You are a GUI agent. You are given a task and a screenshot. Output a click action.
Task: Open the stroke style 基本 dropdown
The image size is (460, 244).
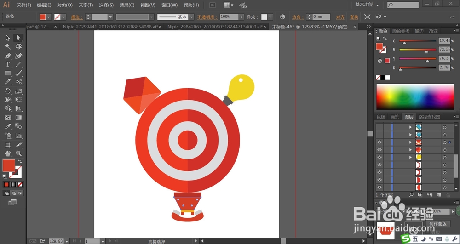pos(191,17)
